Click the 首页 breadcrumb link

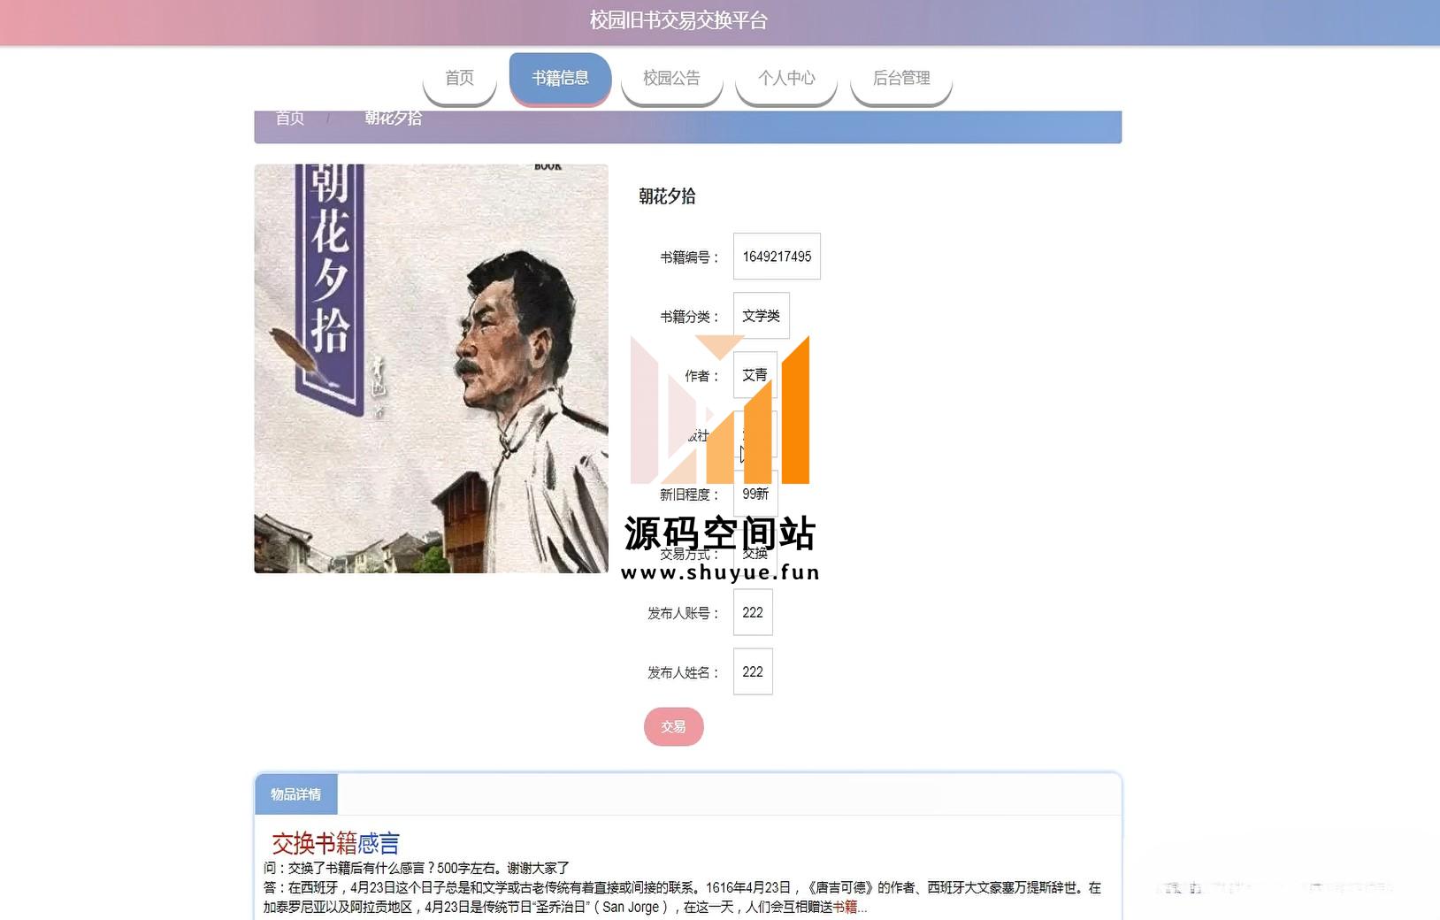[x=290, y=119]
